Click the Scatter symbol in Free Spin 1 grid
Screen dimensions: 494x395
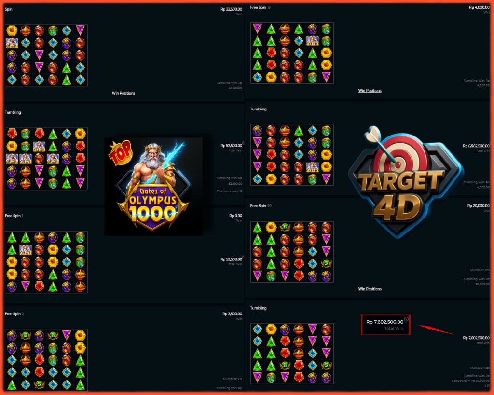tap(26, 250)
